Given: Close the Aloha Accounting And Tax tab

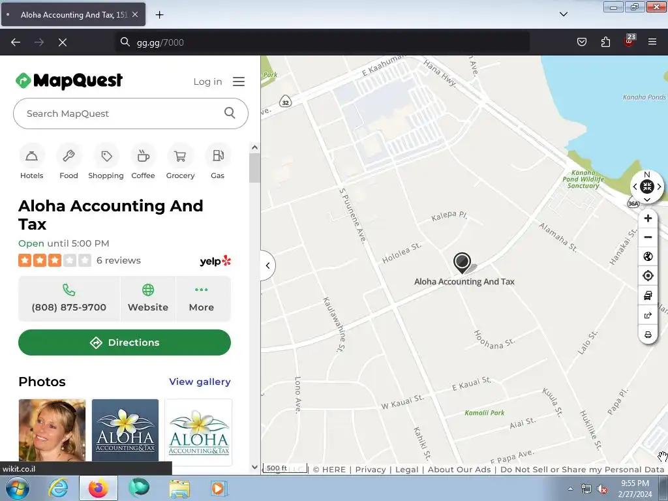Looking at the screenshot, I should click(135, 14).
